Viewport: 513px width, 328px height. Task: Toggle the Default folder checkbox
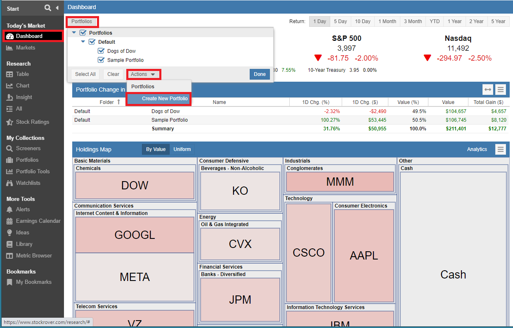(92, 42)
